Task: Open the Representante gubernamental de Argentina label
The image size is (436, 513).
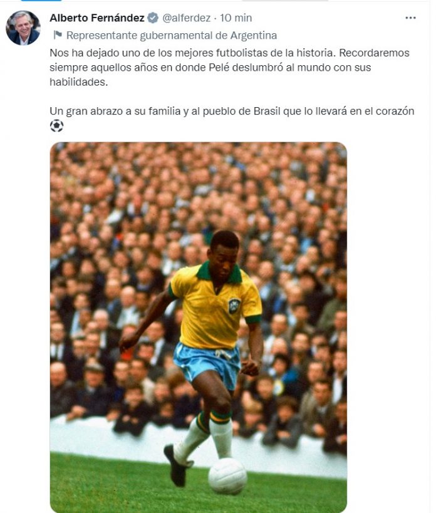Action: click(172, 35)
